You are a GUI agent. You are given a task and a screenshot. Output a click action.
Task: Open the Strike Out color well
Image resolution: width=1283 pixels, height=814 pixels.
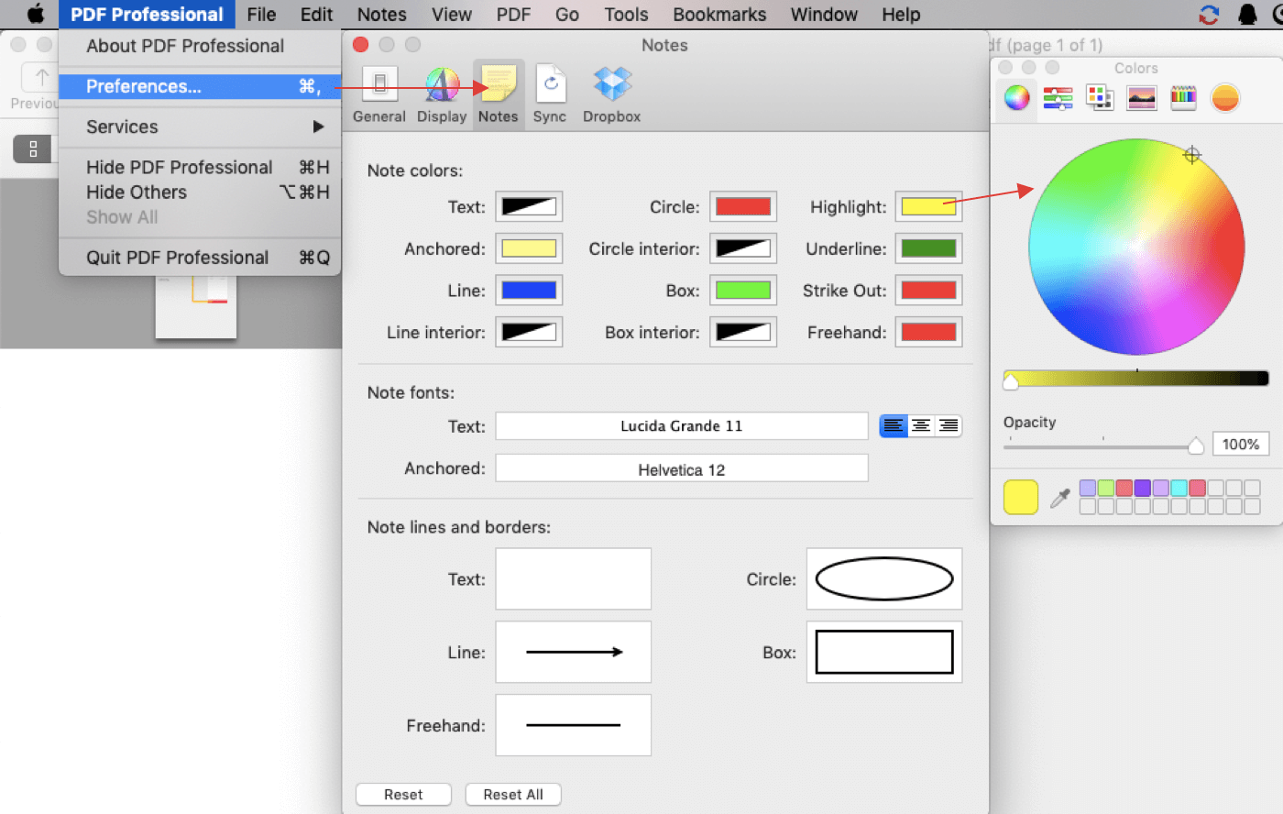click(928, 291)
